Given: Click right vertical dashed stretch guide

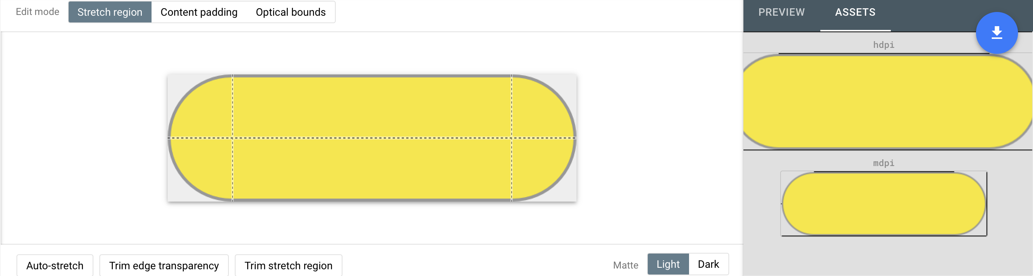Looking at the screenshot, I should pos(511,138).
